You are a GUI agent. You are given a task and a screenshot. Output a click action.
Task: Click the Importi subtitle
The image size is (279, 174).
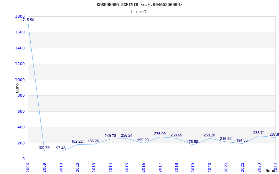click(139, 12)
